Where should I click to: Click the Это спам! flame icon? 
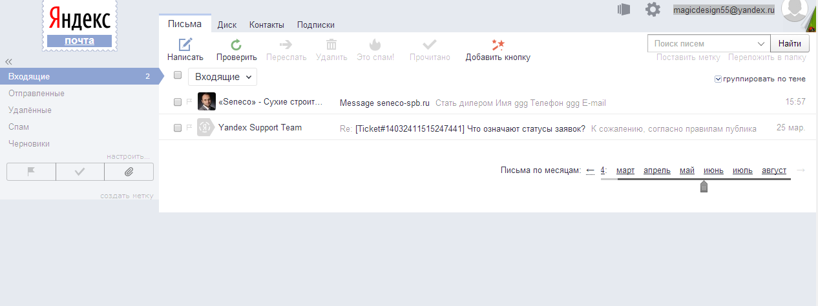click(375, 45)
